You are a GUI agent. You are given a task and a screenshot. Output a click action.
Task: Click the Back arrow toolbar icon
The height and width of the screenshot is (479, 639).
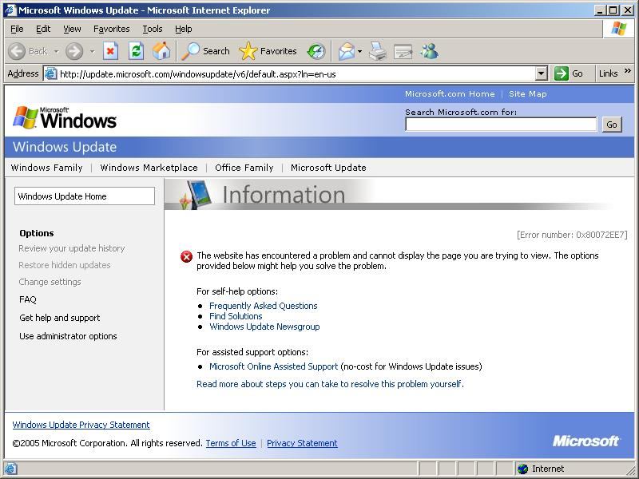[17, 51]
